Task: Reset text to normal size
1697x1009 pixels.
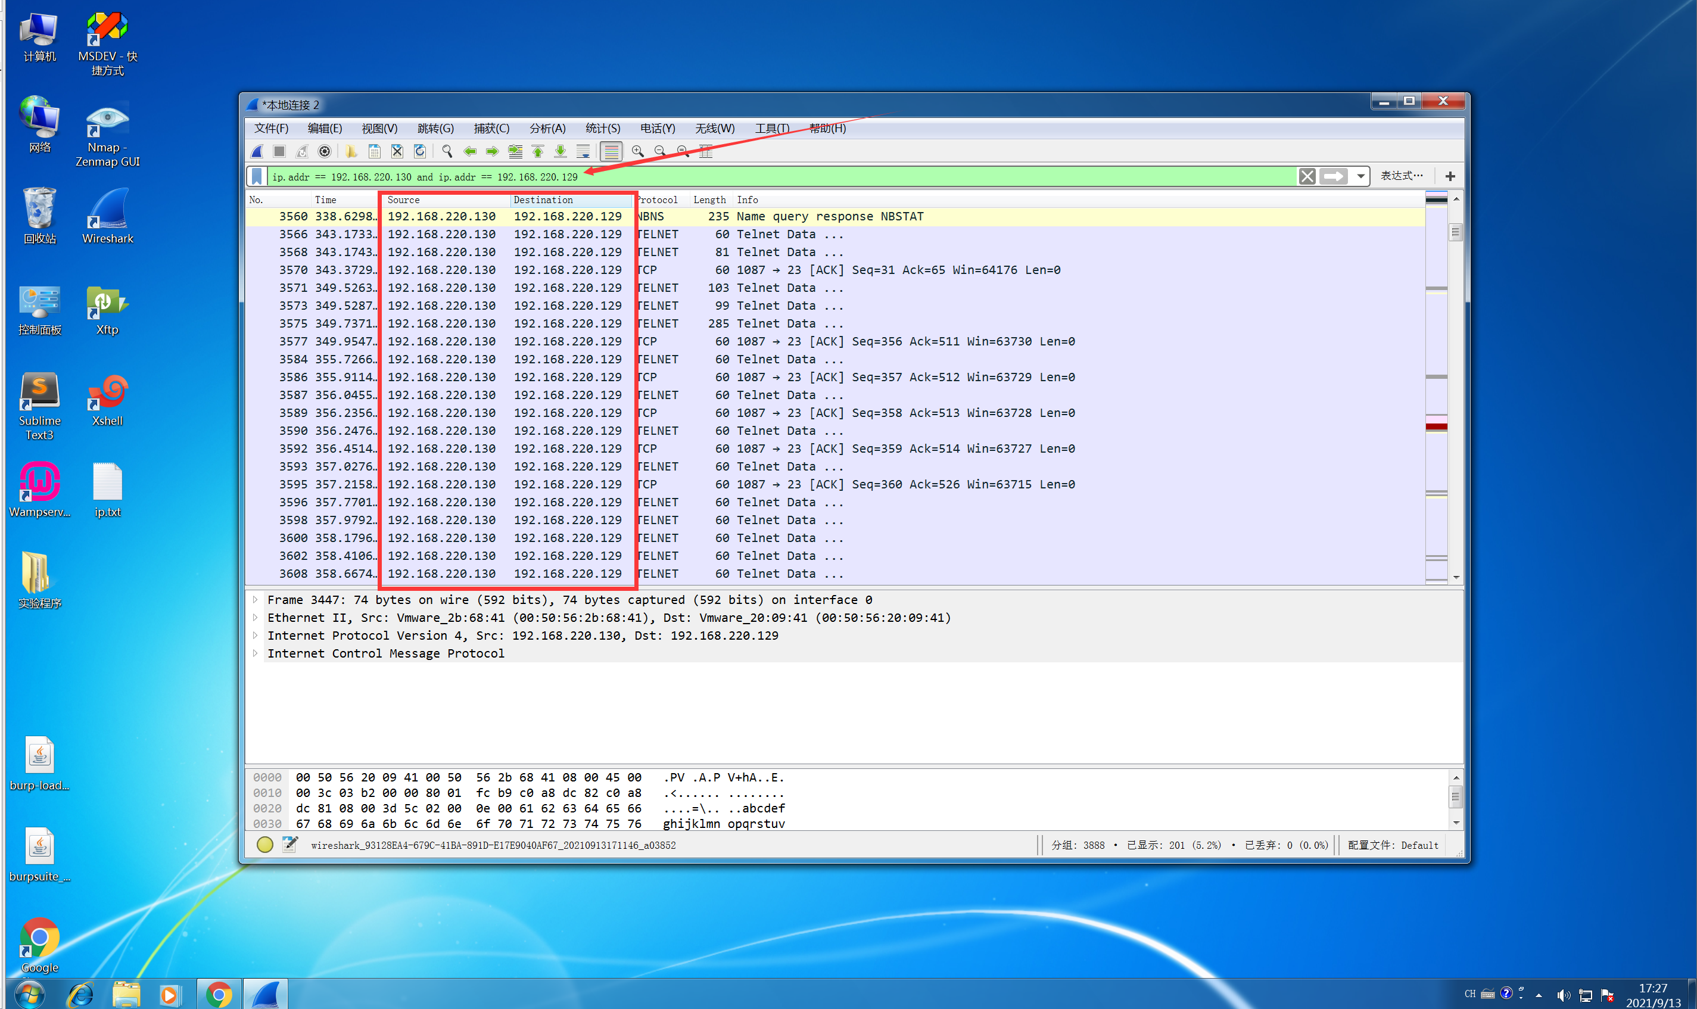Action: click(x=683, y=152)
